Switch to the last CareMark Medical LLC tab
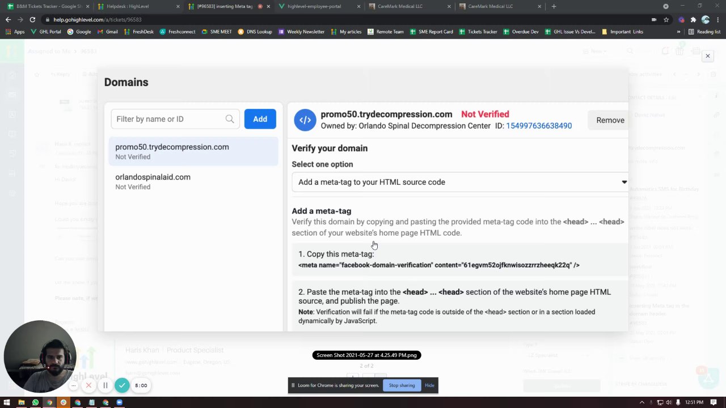The width and height of the screenshot is (726, 408). tap(499, 6)
